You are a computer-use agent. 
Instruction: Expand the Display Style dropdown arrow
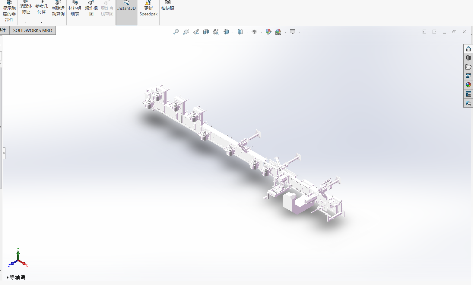pyautogui.click(x=247, y=32)
